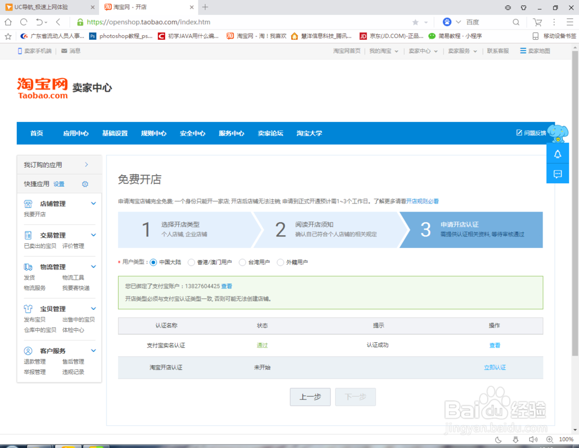The width and height of the screenshot is (579, 448).
Task: Open the 联系客服 top link
Action: 498,51
